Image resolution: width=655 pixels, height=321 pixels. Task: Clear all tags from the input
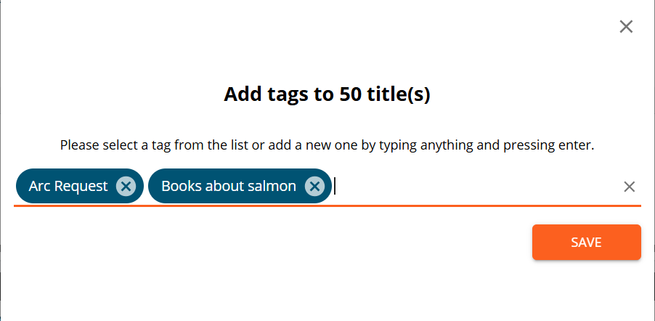[x=629, y=187]
